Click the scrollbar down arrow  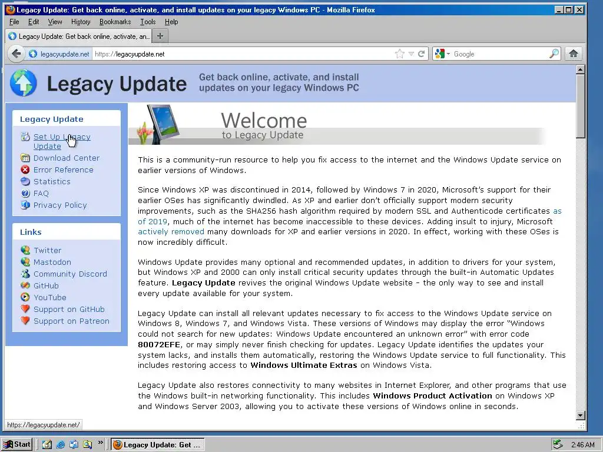(581, 415)
